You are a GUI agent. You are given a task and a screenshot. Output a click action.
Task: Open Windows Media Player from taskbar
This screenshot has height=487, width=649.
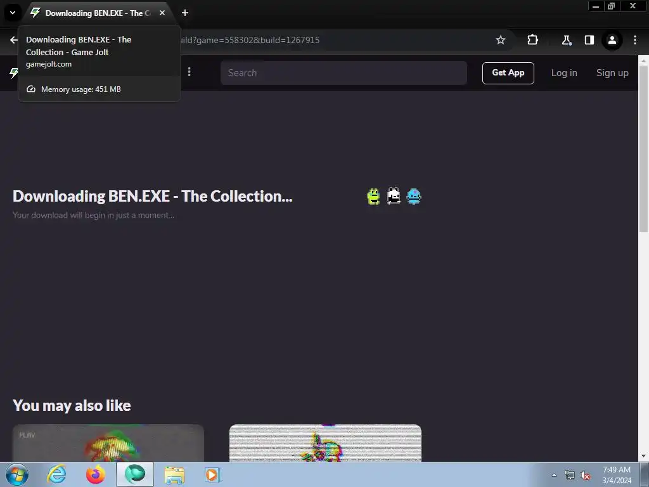[x=213, y=474]
